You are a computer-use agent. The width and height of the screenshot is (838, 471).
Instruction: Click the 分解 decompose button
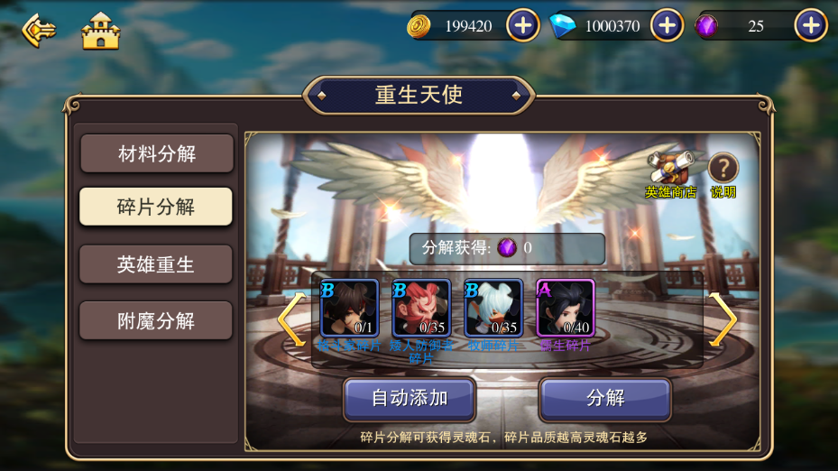[605, 398]
